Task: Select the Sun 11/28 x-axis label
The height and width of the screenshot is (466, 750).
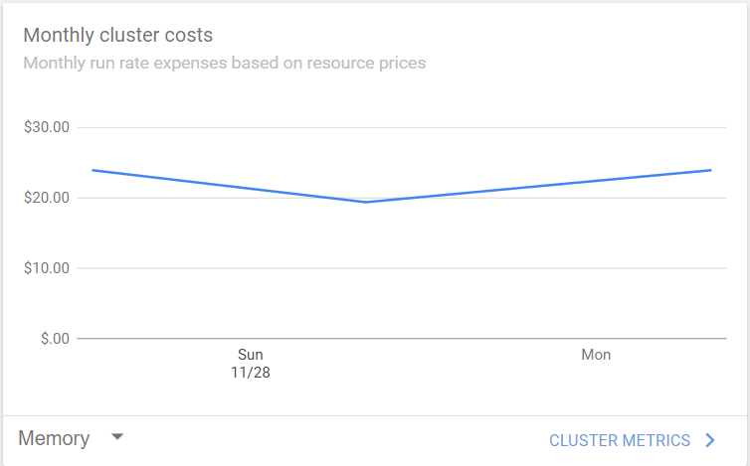Action: [252, 363]
